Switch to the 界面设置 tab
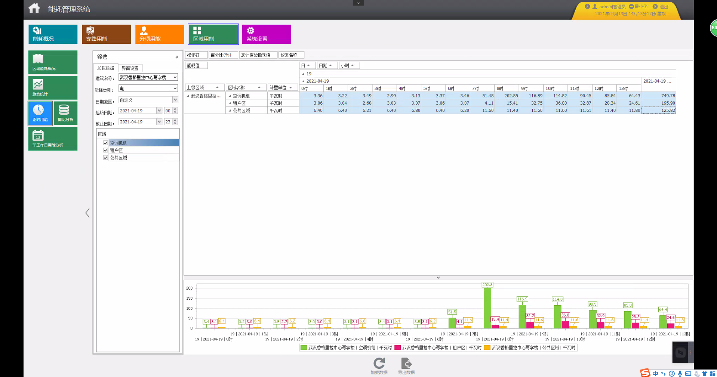717x377 pixels. 130,68
